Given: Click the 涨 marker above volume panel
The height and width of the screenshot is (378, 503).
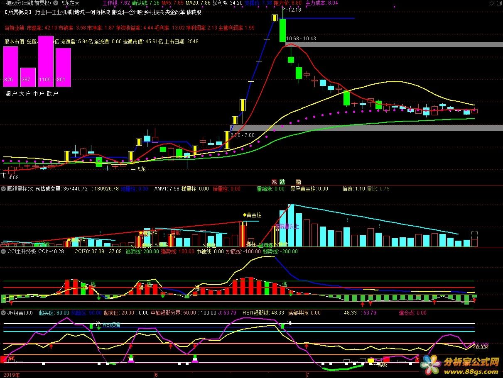Looking at the screenshot, I should click(x=274, y=182).
